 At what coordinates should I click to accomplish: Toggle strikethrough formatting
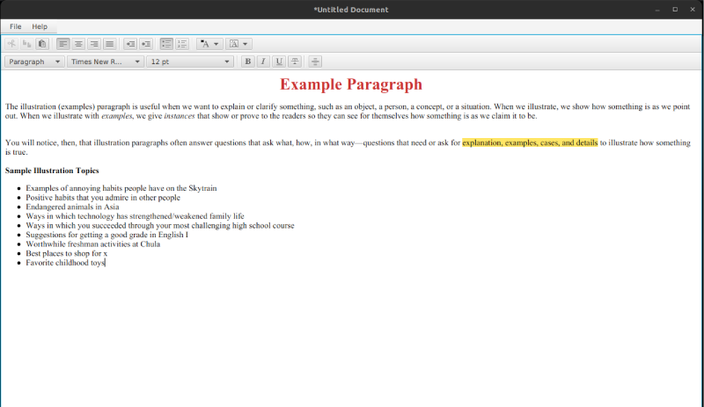295,62
